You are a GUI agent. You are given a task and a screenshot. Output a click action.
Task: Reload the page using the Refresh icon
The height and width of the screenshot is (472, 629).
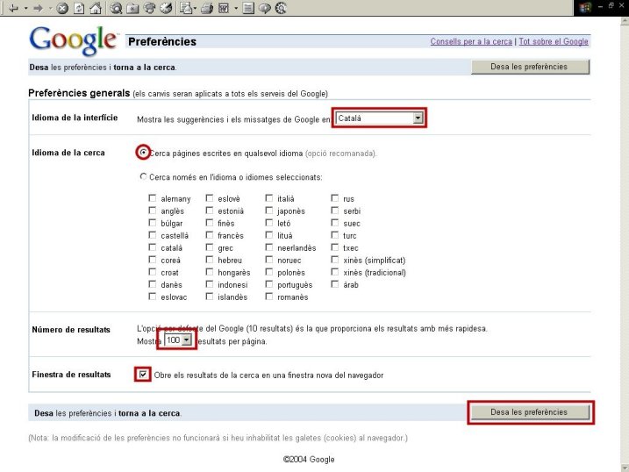pos(79,8)
